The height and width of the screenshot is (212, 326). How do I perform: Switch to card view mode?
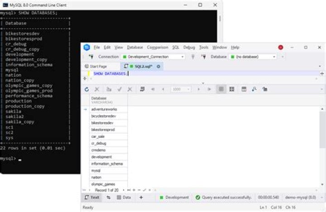click(232, 90)
